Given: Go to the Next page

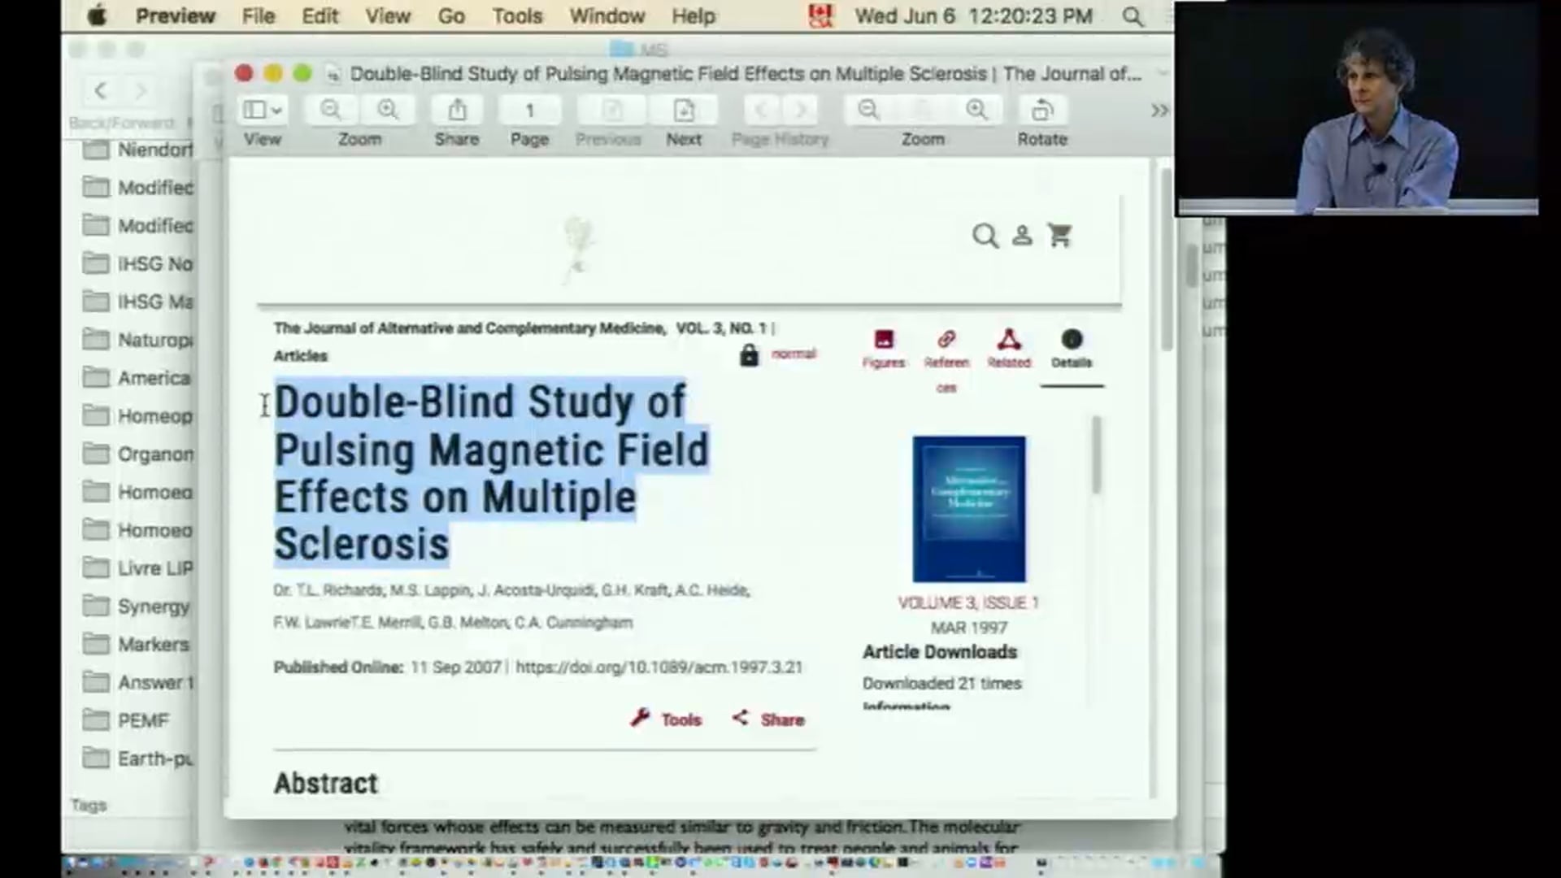Looking at the screenshot, I should 684,110.
